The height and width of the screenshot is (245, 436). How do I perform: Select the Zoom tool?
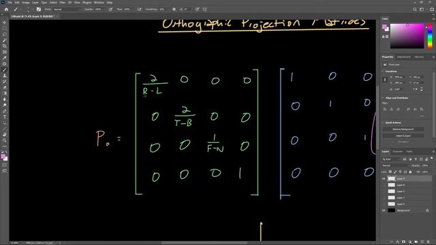(x=5, y=141)
